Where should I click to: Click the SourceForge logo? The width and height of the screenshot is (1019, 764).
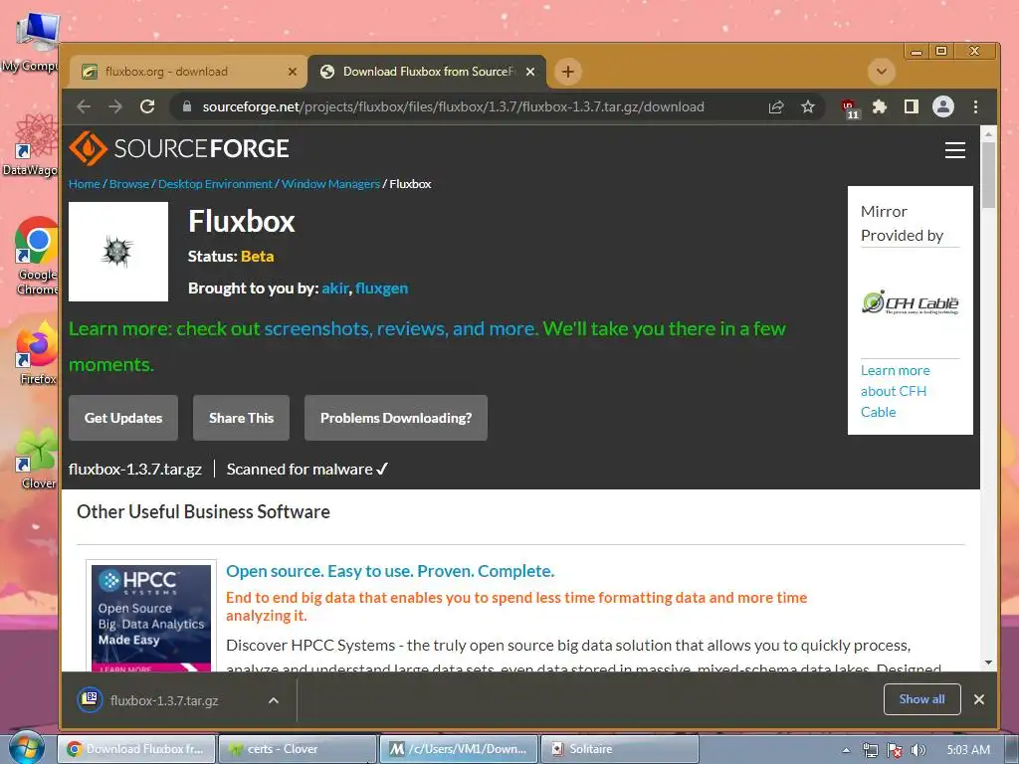[x=179, y=148]
